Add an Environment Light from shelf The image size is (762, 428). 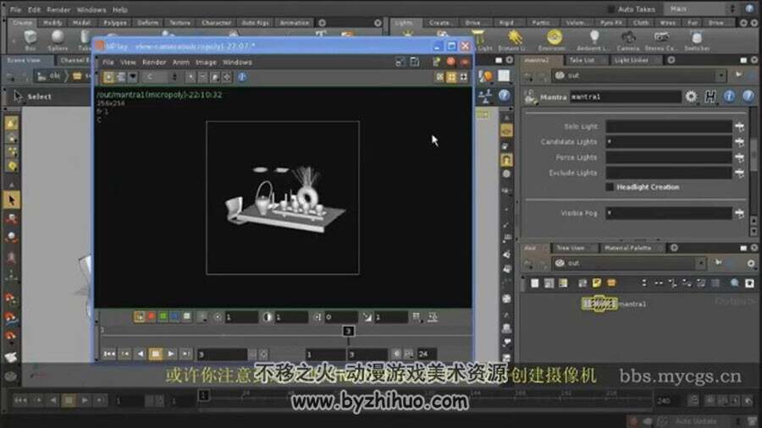[553, 40]
